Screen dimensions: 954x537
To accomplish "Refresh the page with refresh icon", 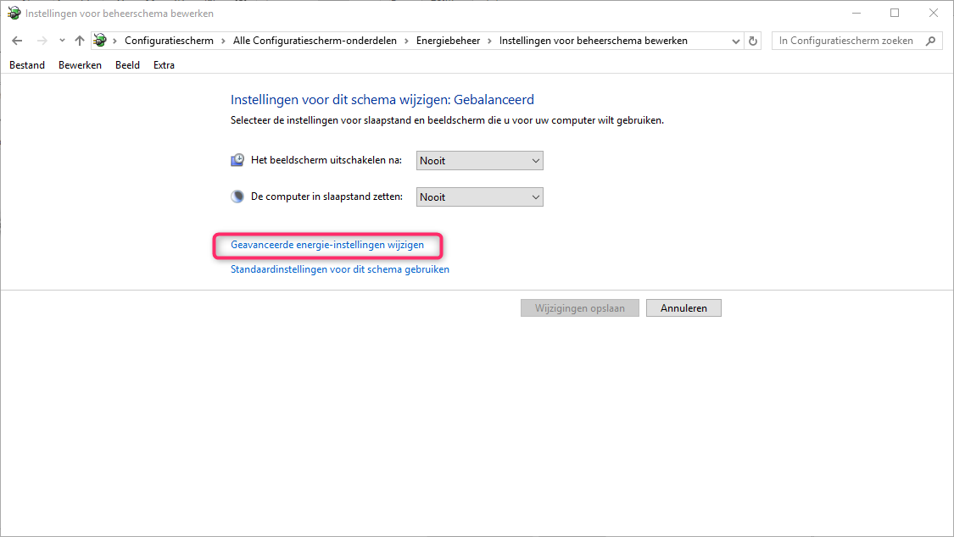I will click(753, 41).
